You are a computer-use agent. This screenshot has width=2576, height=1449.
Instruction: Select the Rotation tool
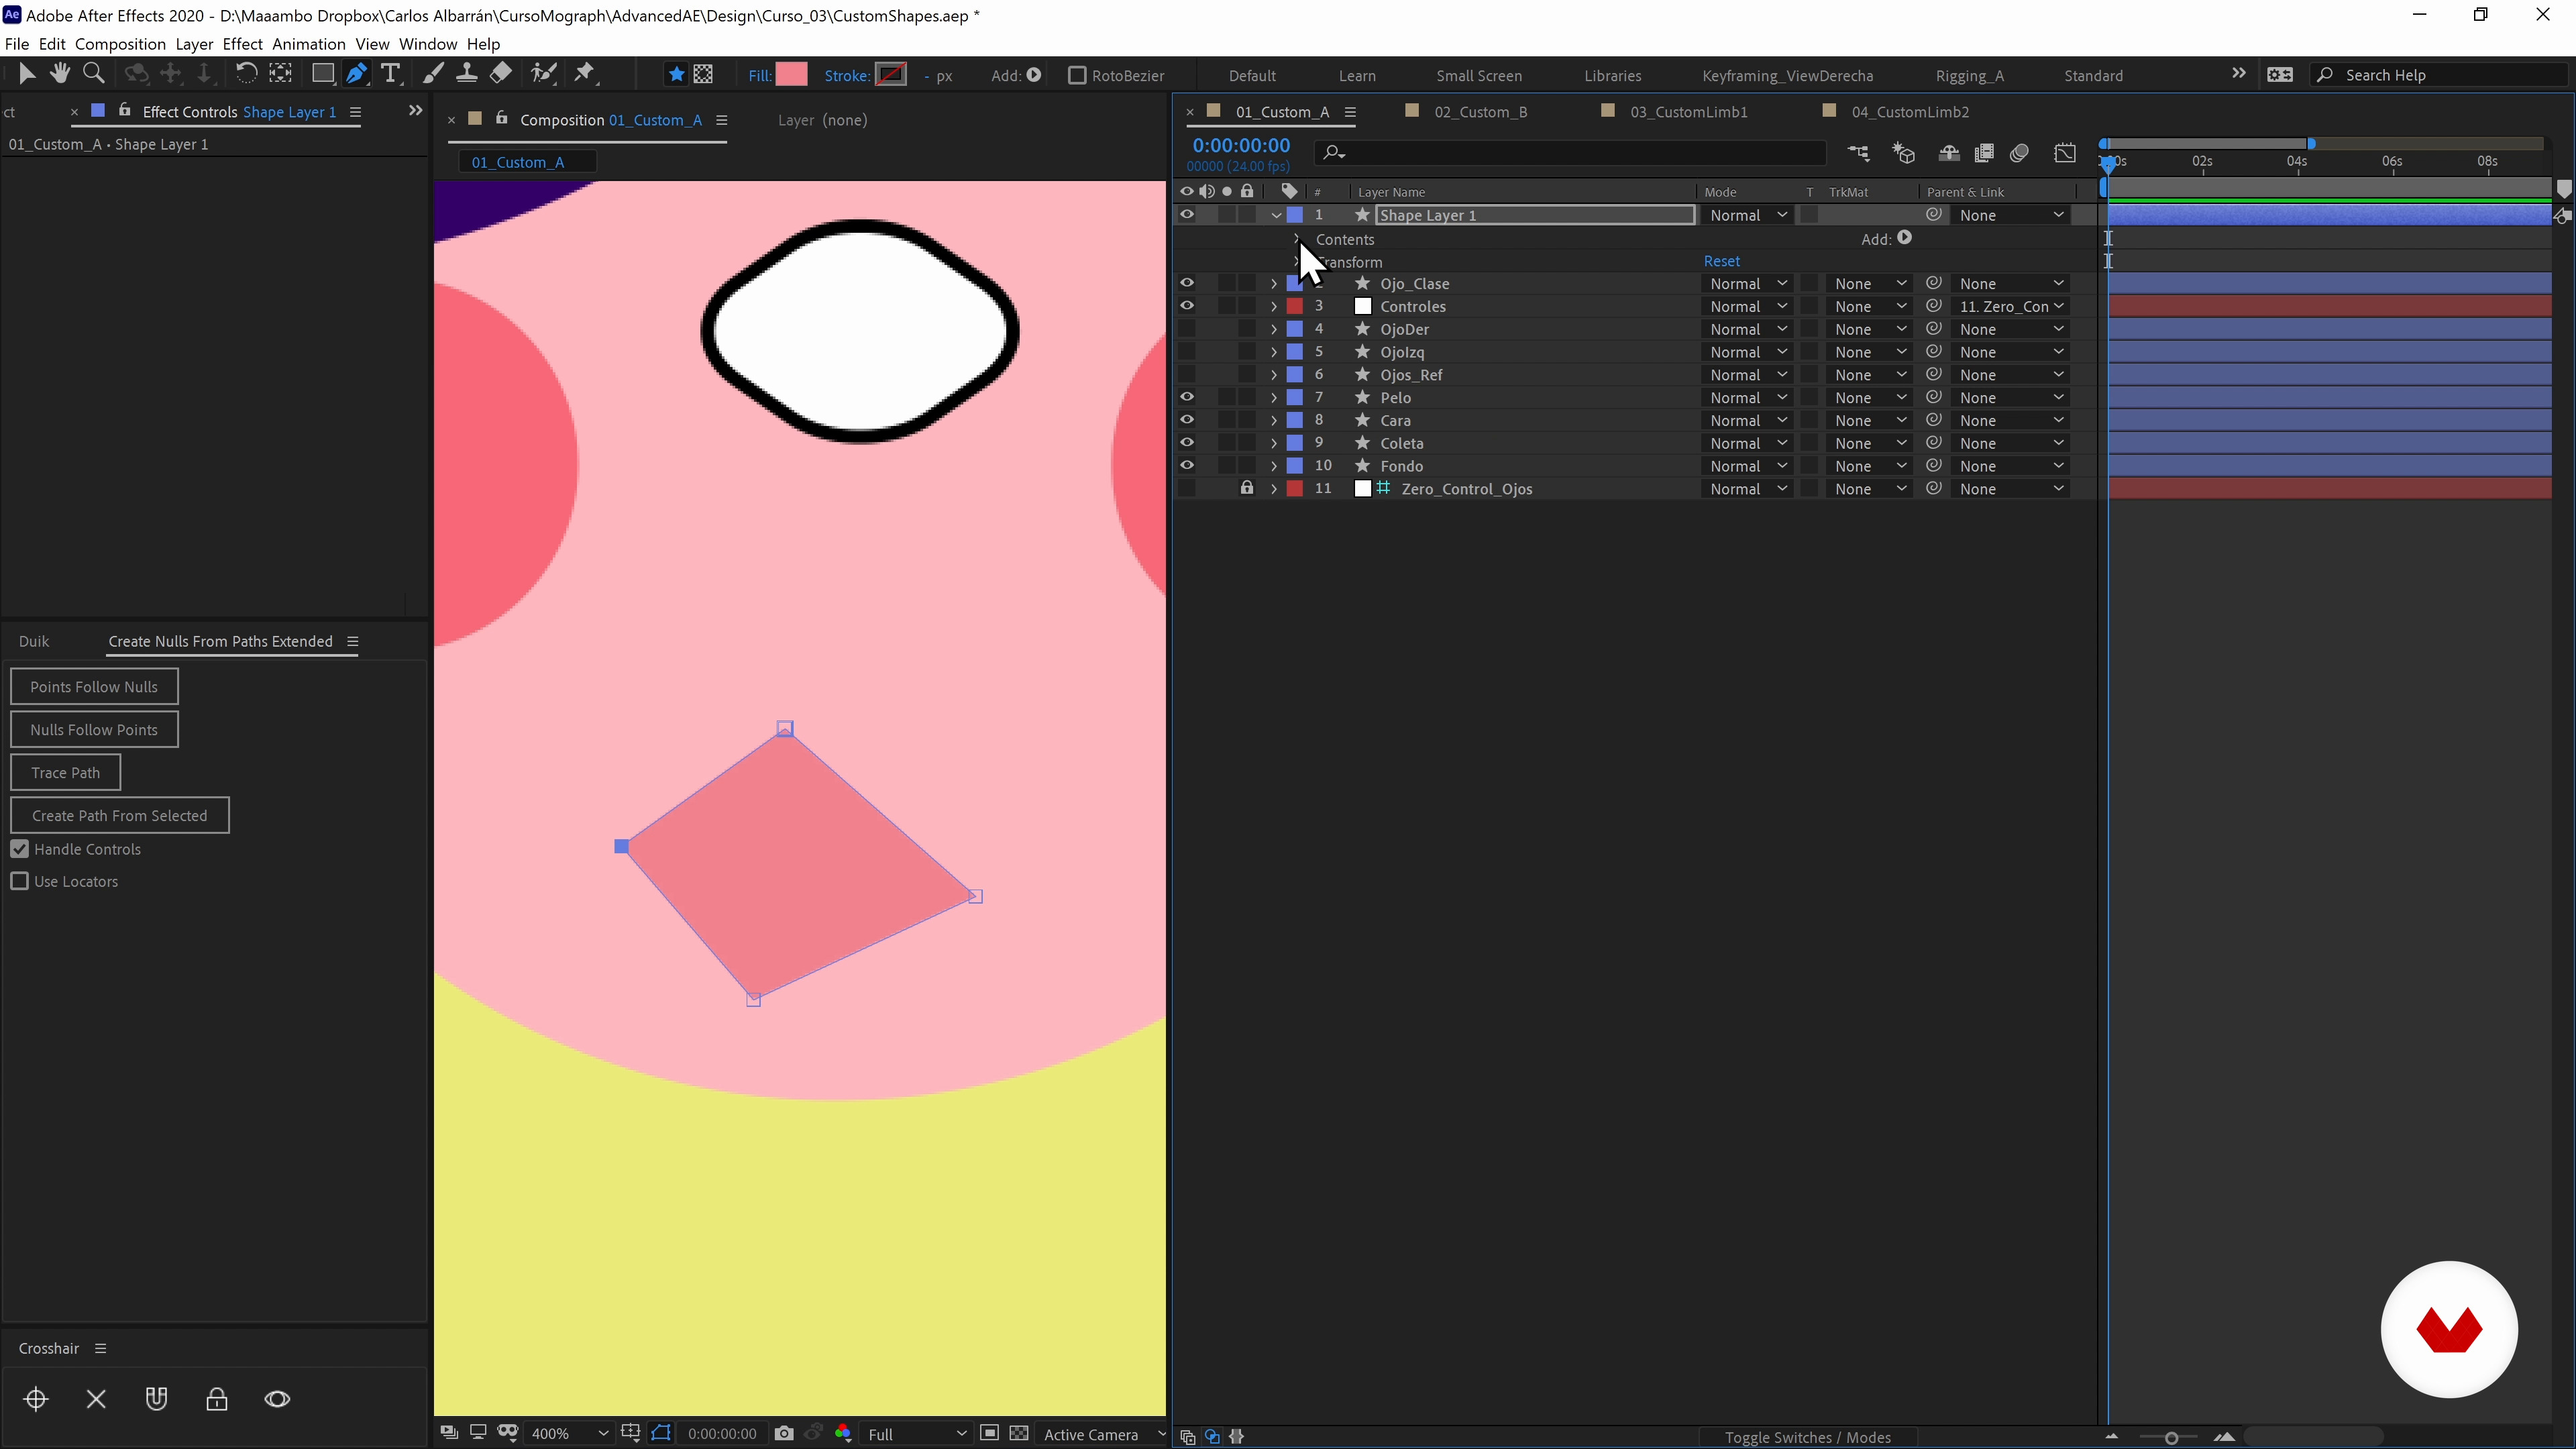(x=246, y=74)
